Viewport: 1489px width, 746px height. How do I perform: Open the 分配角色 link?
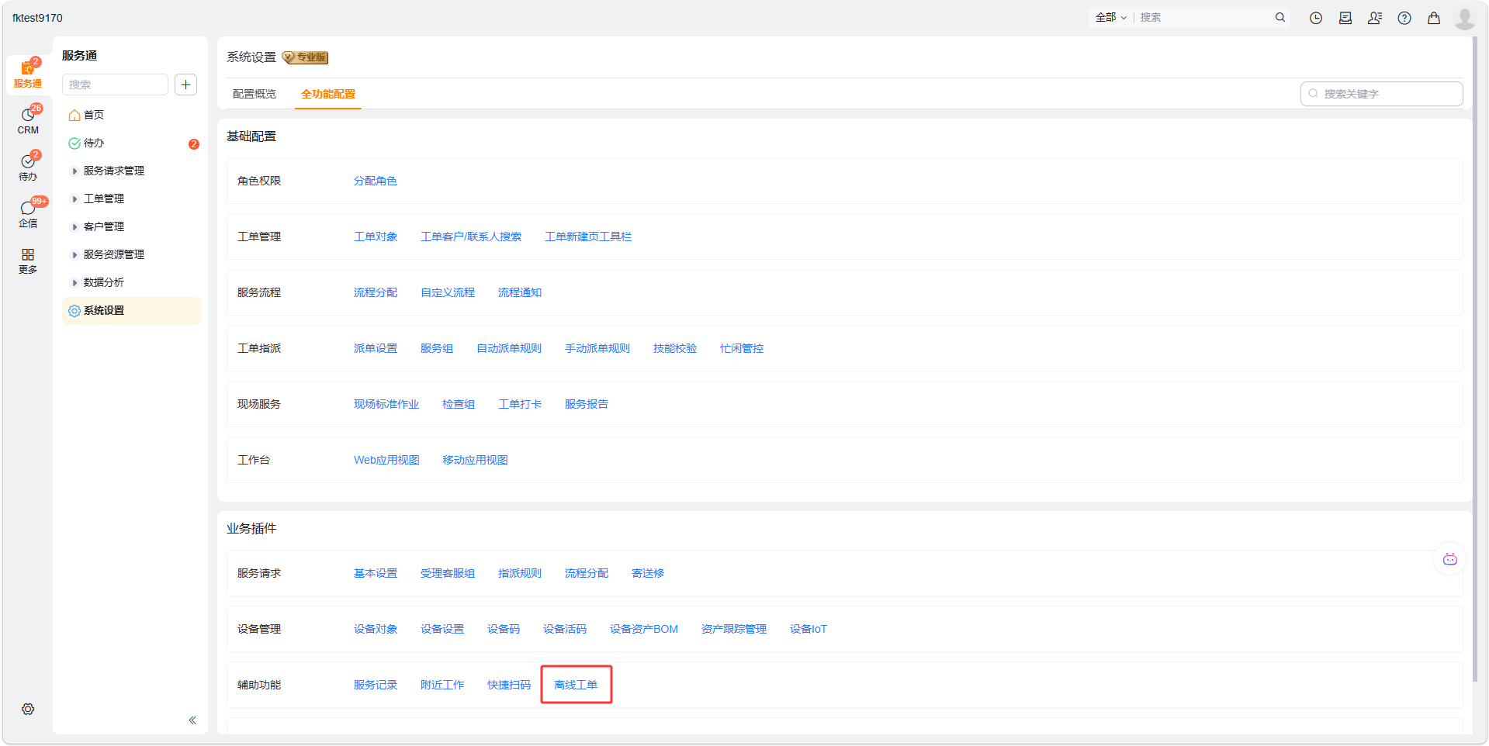pos(376,181)
